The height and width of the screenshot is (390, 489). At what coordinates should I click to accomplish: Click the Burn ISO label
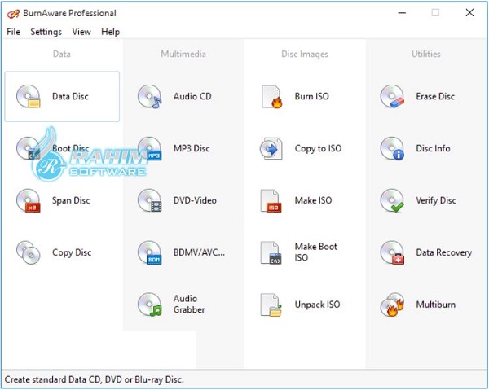(x=312, y=97)
